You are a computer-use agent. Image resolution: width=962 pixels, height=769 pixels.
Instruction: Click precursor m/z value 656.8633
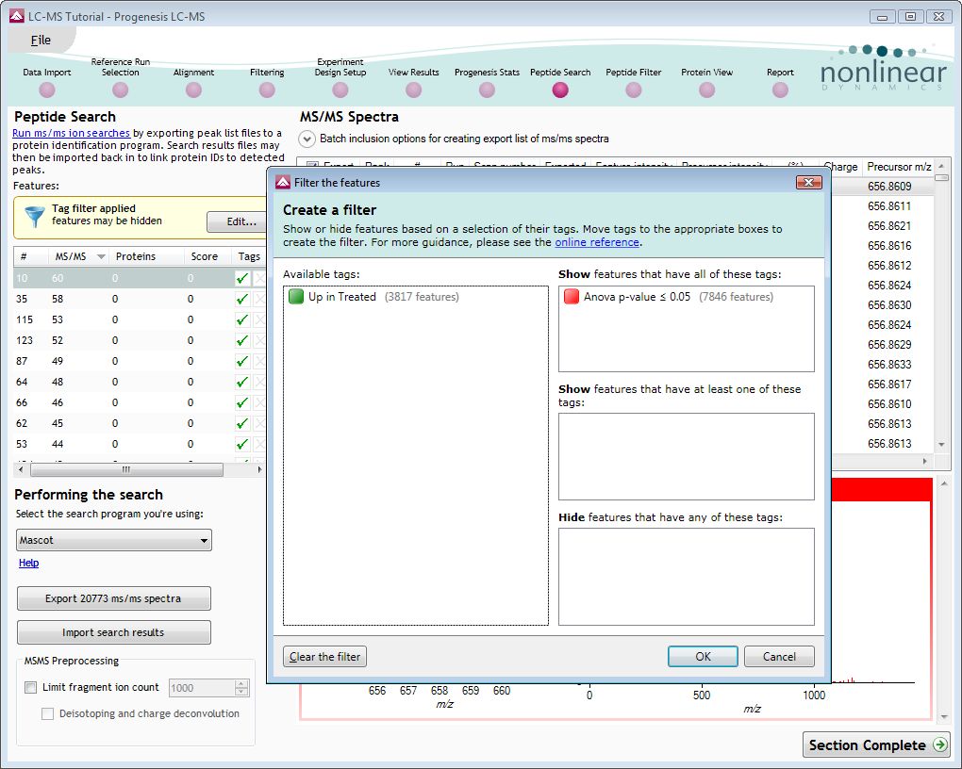point(889,365)
